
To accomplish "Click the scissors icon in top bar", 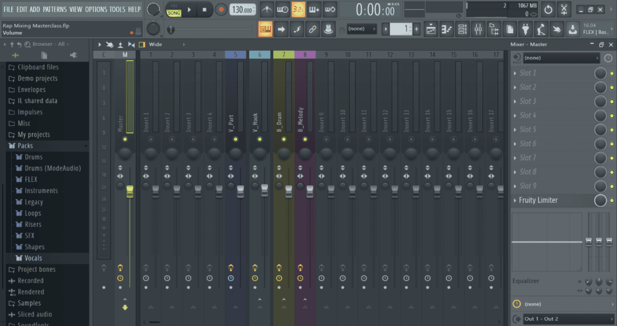I will tap(564, 9).
